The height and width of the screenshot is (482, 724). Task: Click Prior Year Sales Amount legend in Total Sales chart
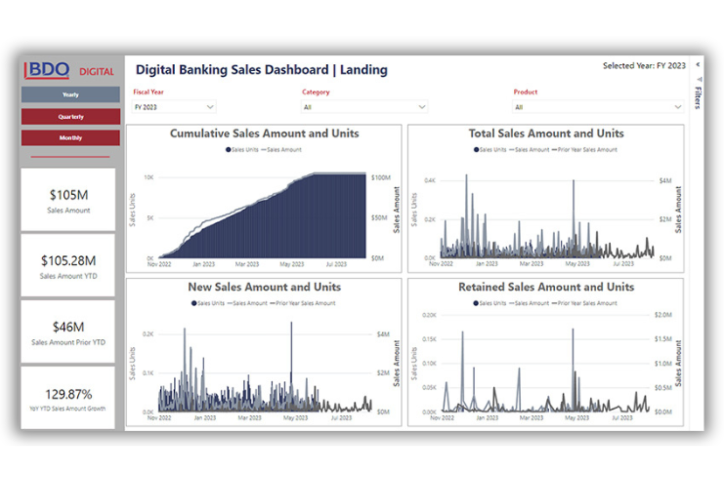click(585, 150)
